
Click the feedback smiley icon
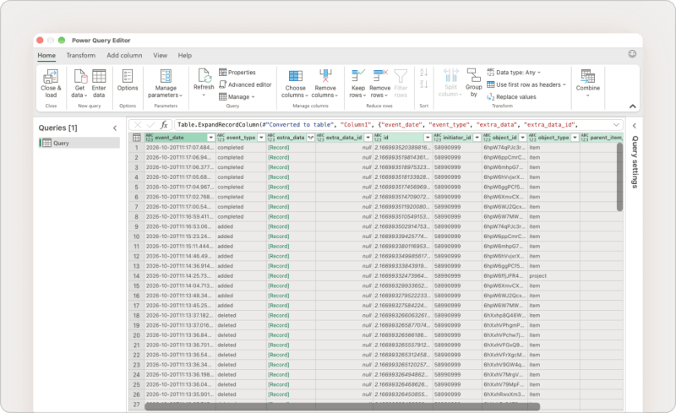(632, 54)
